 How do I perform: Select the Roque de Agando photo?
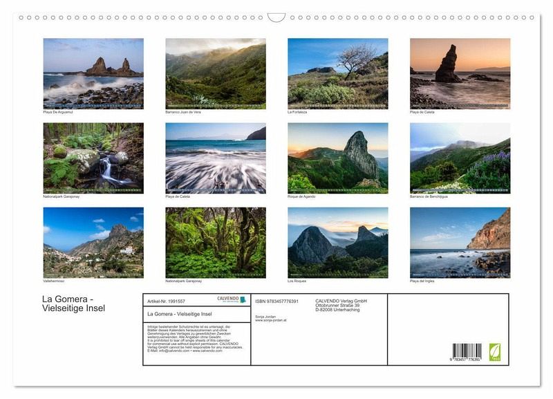click(337, 158)
